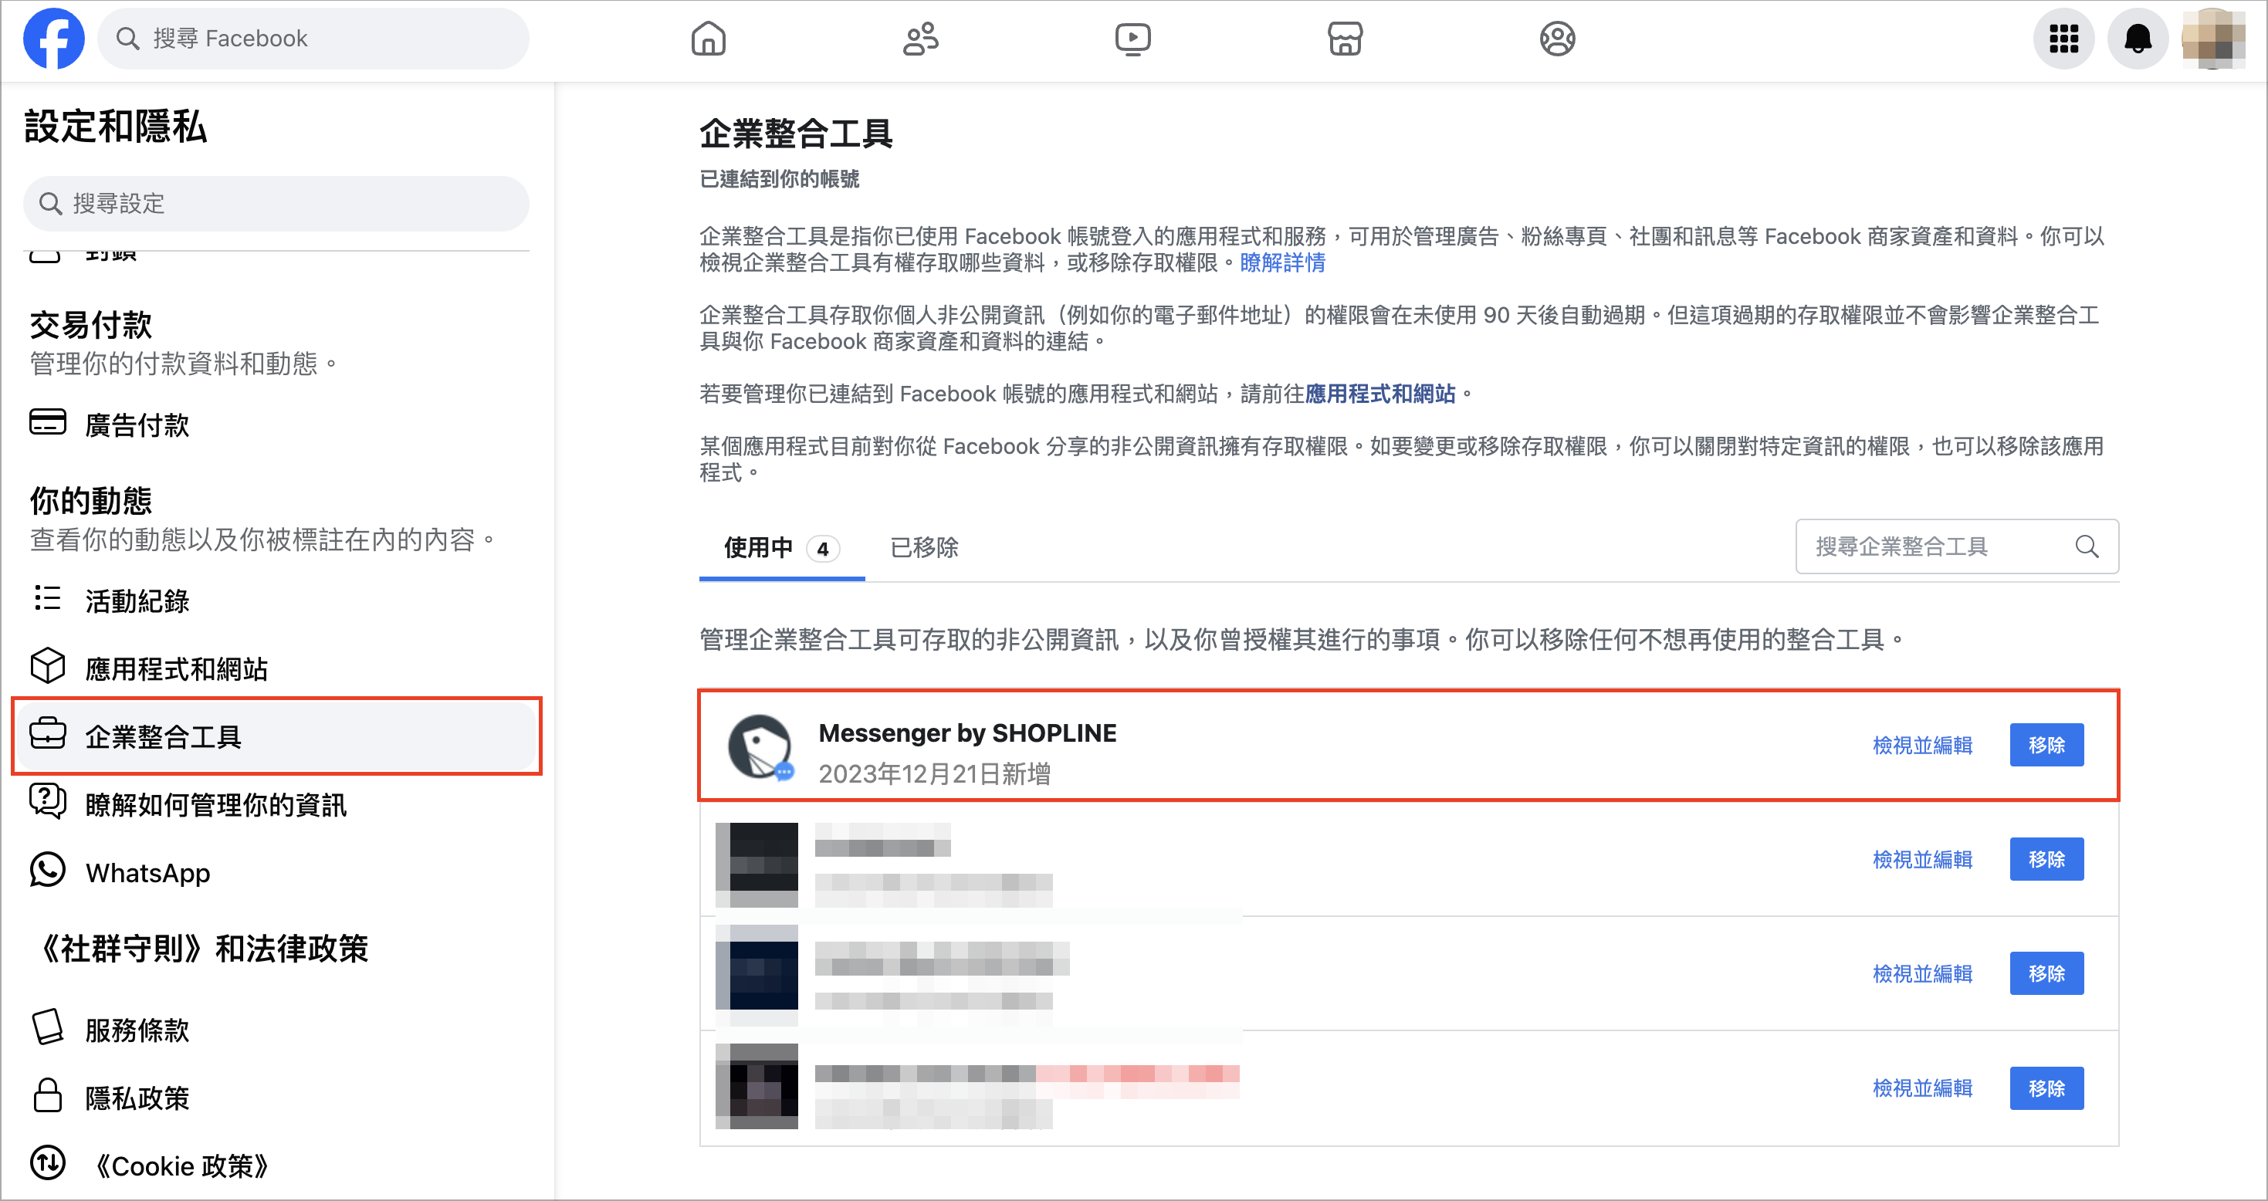This screenshot has height=1201, width=2268.
Task: Open the notifications bell
Action: [x=2137, y=39]
